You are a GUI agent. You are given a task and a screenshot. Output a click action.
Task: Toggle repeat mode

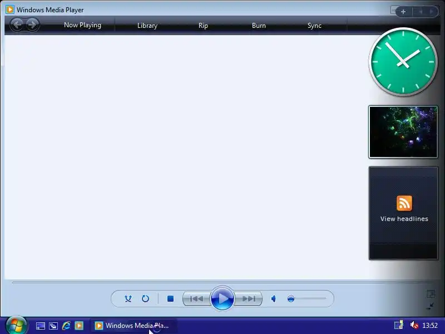145,299
